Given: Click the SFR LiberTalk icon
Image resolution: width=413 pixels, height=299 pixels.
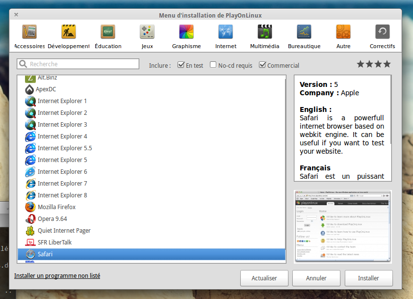Looking at the screenshot, I should pyautogui.click(x=30, y=243).
